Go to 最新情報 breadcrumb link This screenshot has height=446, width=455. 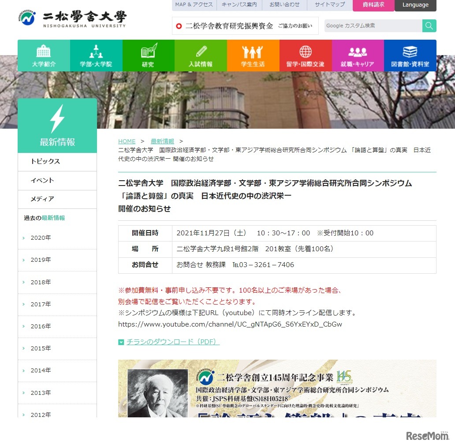pos(163,141)
